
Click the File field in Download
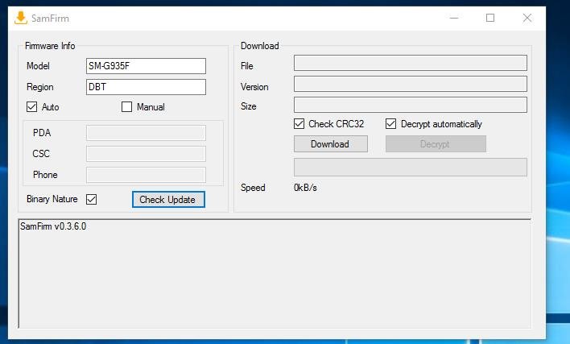click(x=410, y=63)
